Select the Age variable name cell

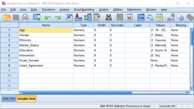coord(46,30)
